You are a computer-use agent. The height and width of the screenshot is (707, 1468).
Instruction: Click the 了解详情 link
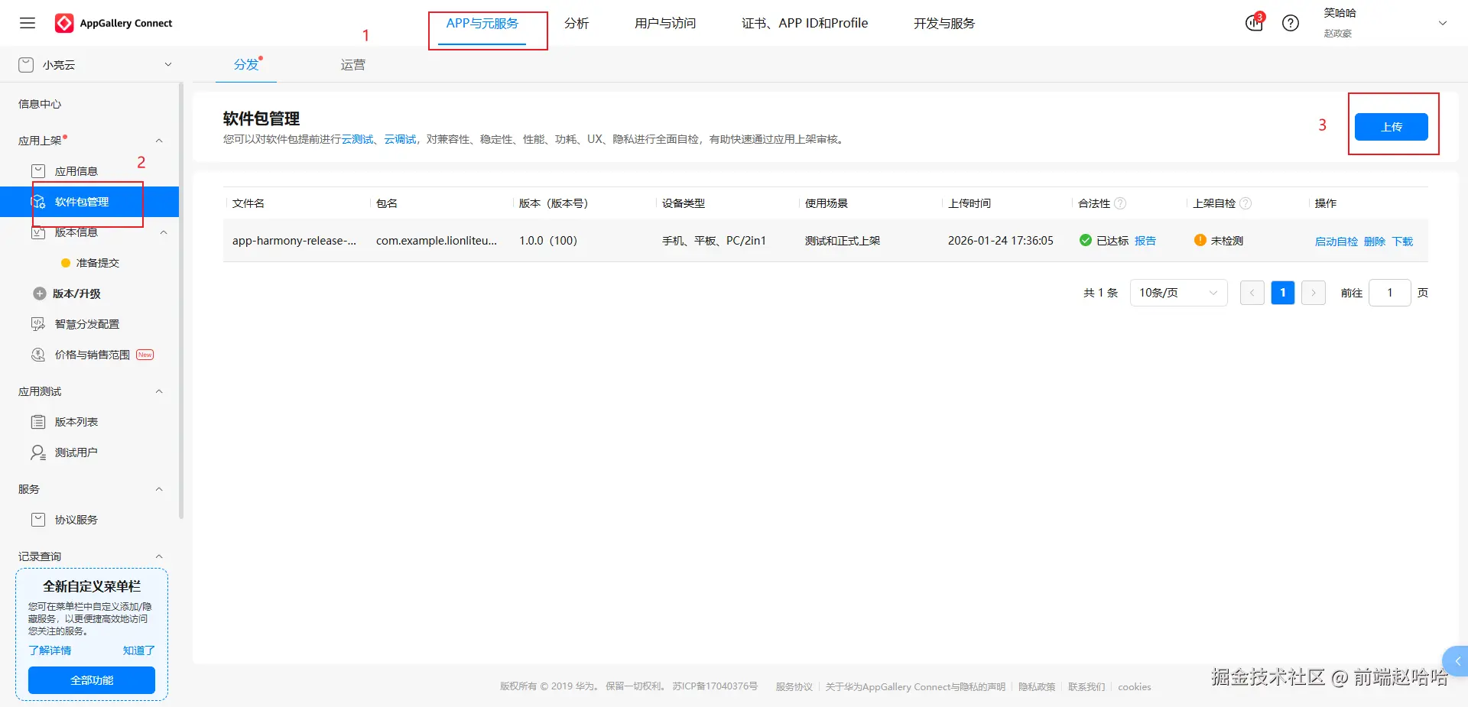tap(50, 650)
